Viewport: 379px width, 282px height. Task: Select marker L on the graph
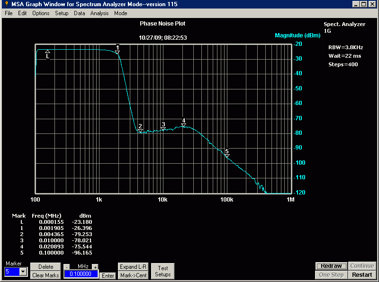tap(48, 54)
